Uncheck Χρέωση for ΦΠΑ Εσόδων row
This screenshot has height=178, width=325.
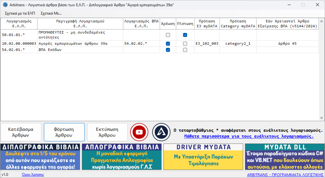pos(168,50)
